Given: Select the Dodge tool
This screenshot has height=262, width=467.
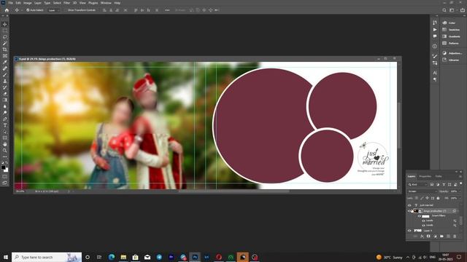Looking at the screenshot, I should pyautogui.click(x=5, y=113).
